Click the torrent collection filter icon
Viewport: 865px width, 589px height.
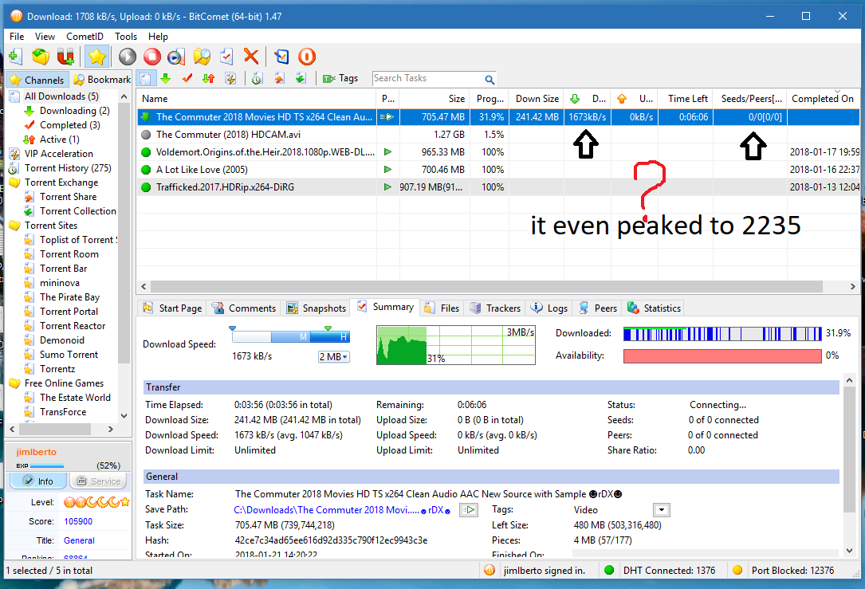[x=301, y=79]
